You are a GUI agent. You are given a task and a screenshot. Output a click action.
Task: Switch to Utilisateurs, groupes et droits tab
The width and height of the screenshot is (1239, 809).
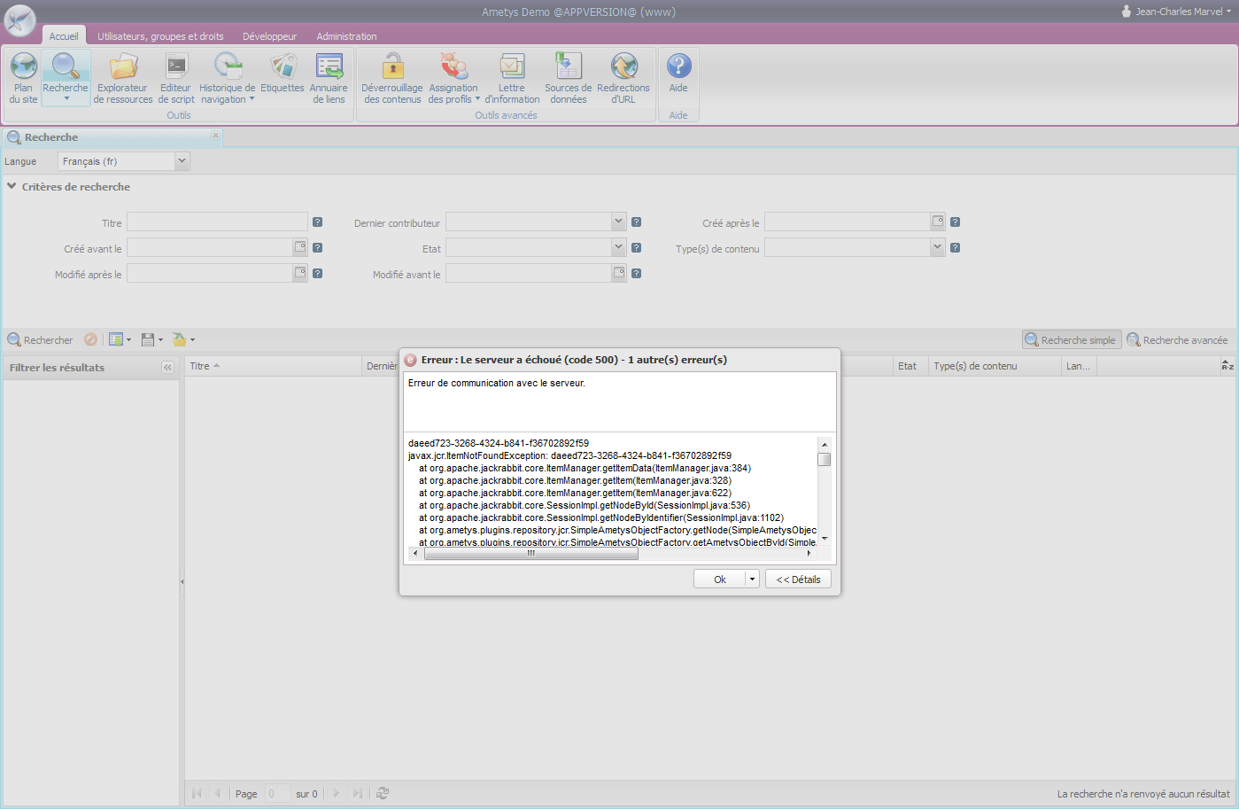tap(160, 36)
